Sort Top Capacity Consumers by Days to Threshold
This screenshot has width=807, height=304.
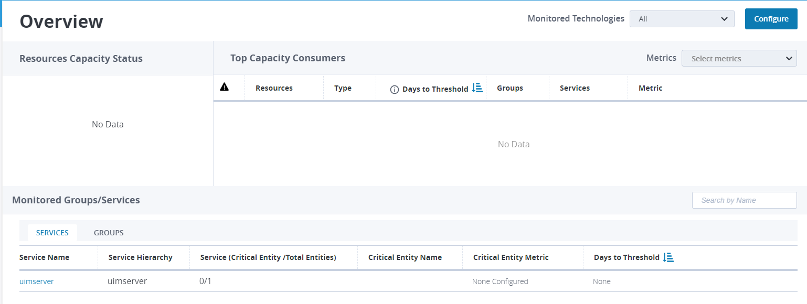click(x=477, y=88)
